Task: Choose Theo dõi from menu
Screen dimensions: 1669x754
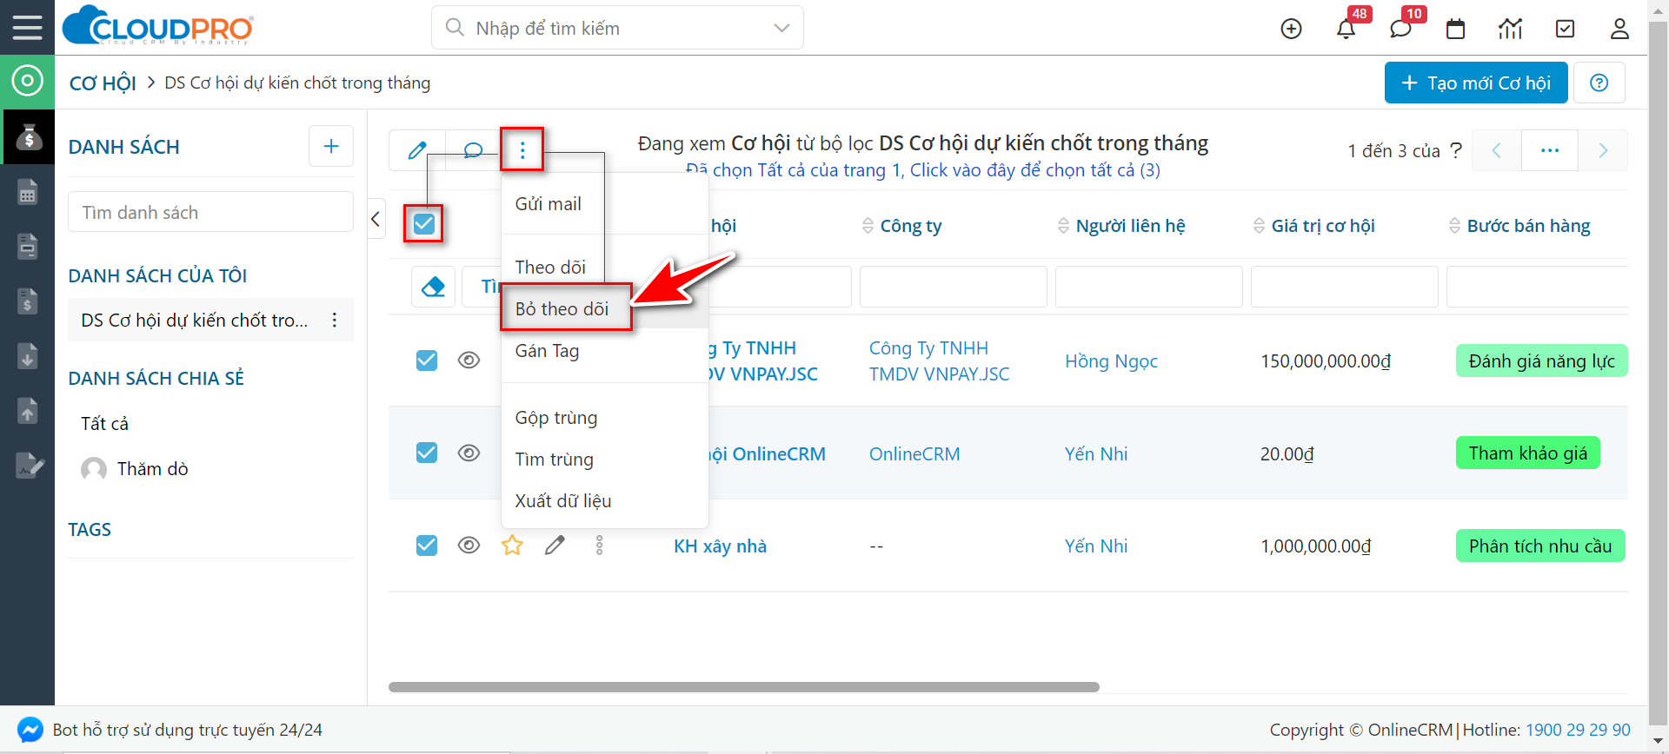Action: [550, 268]
